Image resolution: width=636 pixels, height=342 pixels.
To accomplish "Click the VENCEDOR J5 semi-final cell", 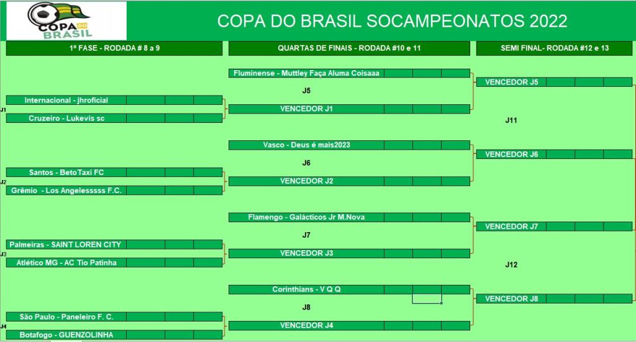I will 511,82.
